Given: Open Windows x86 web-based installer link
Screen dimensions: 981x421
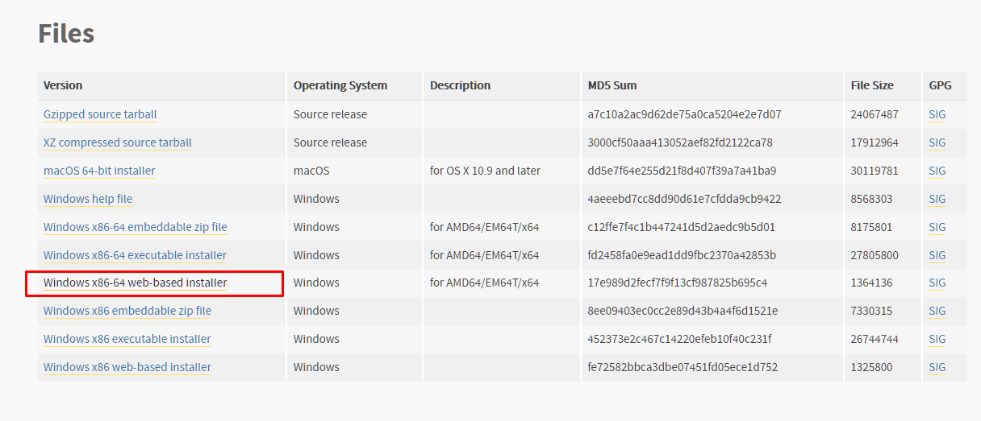Looking at the screenshot, I should (127, 367).
